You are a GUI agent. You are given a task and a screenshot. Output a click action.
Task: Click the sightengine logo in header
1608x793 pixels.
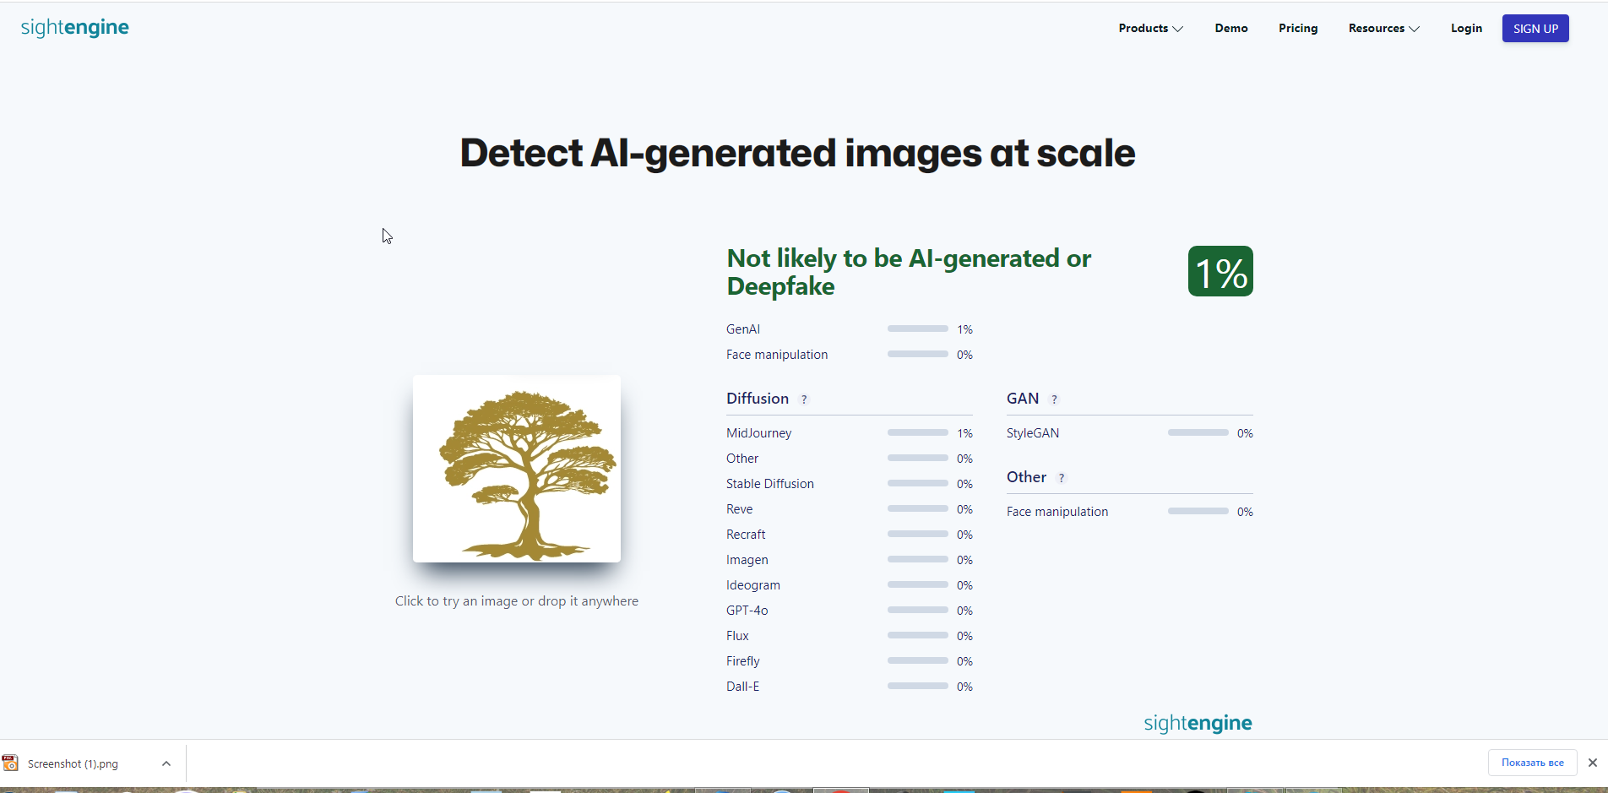(x=75, y=28)
